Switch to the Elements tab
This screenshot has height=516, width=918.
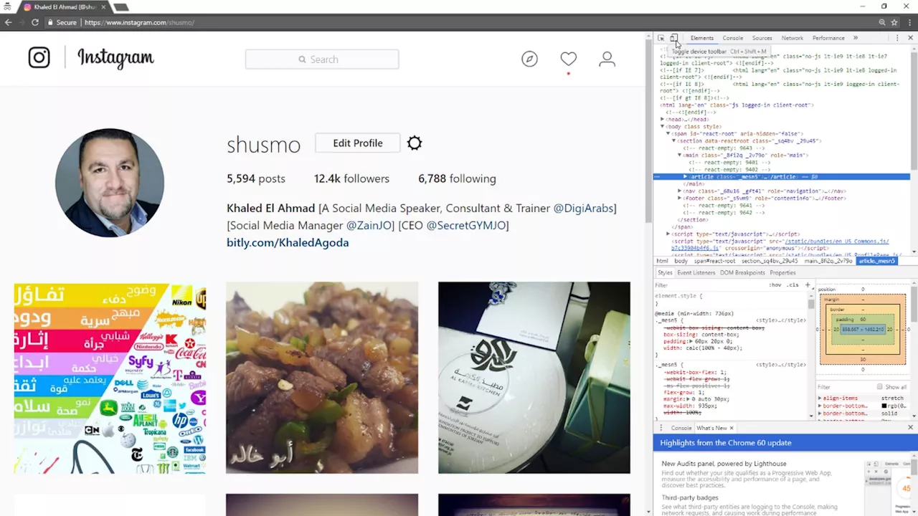coord(702,38)
